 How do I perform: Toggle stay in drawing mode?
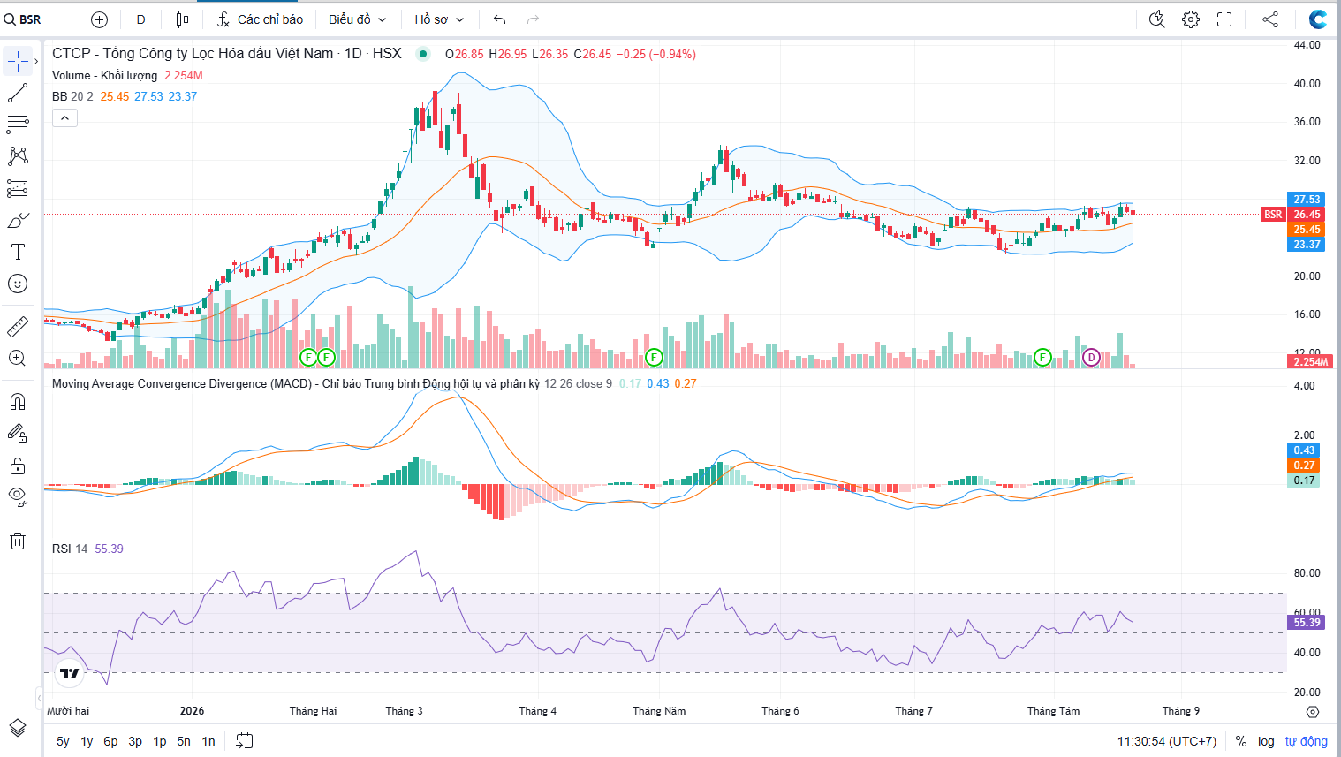[18, 434]
